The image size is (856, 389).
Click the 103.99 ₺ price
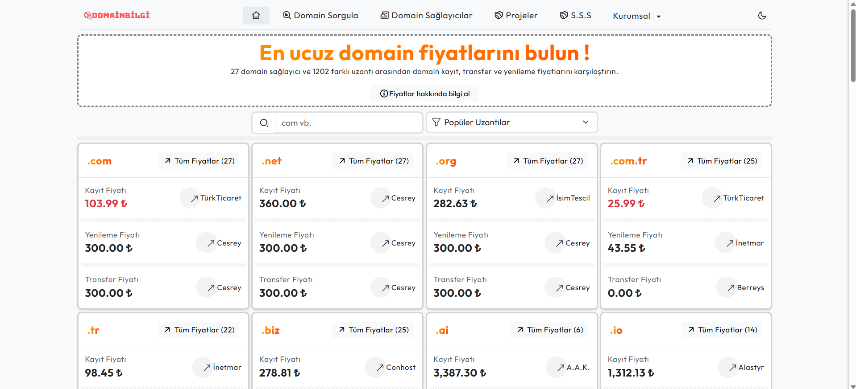[x=106, y=204]
